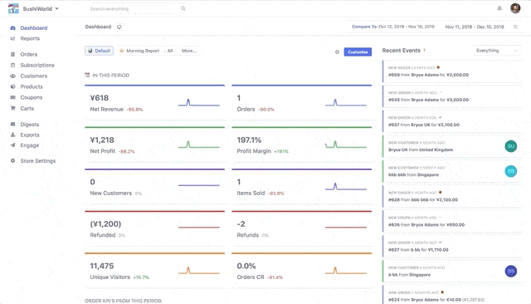Open notifications bell icon
This screenshot has width=531, height=304.
pos(499,8)
